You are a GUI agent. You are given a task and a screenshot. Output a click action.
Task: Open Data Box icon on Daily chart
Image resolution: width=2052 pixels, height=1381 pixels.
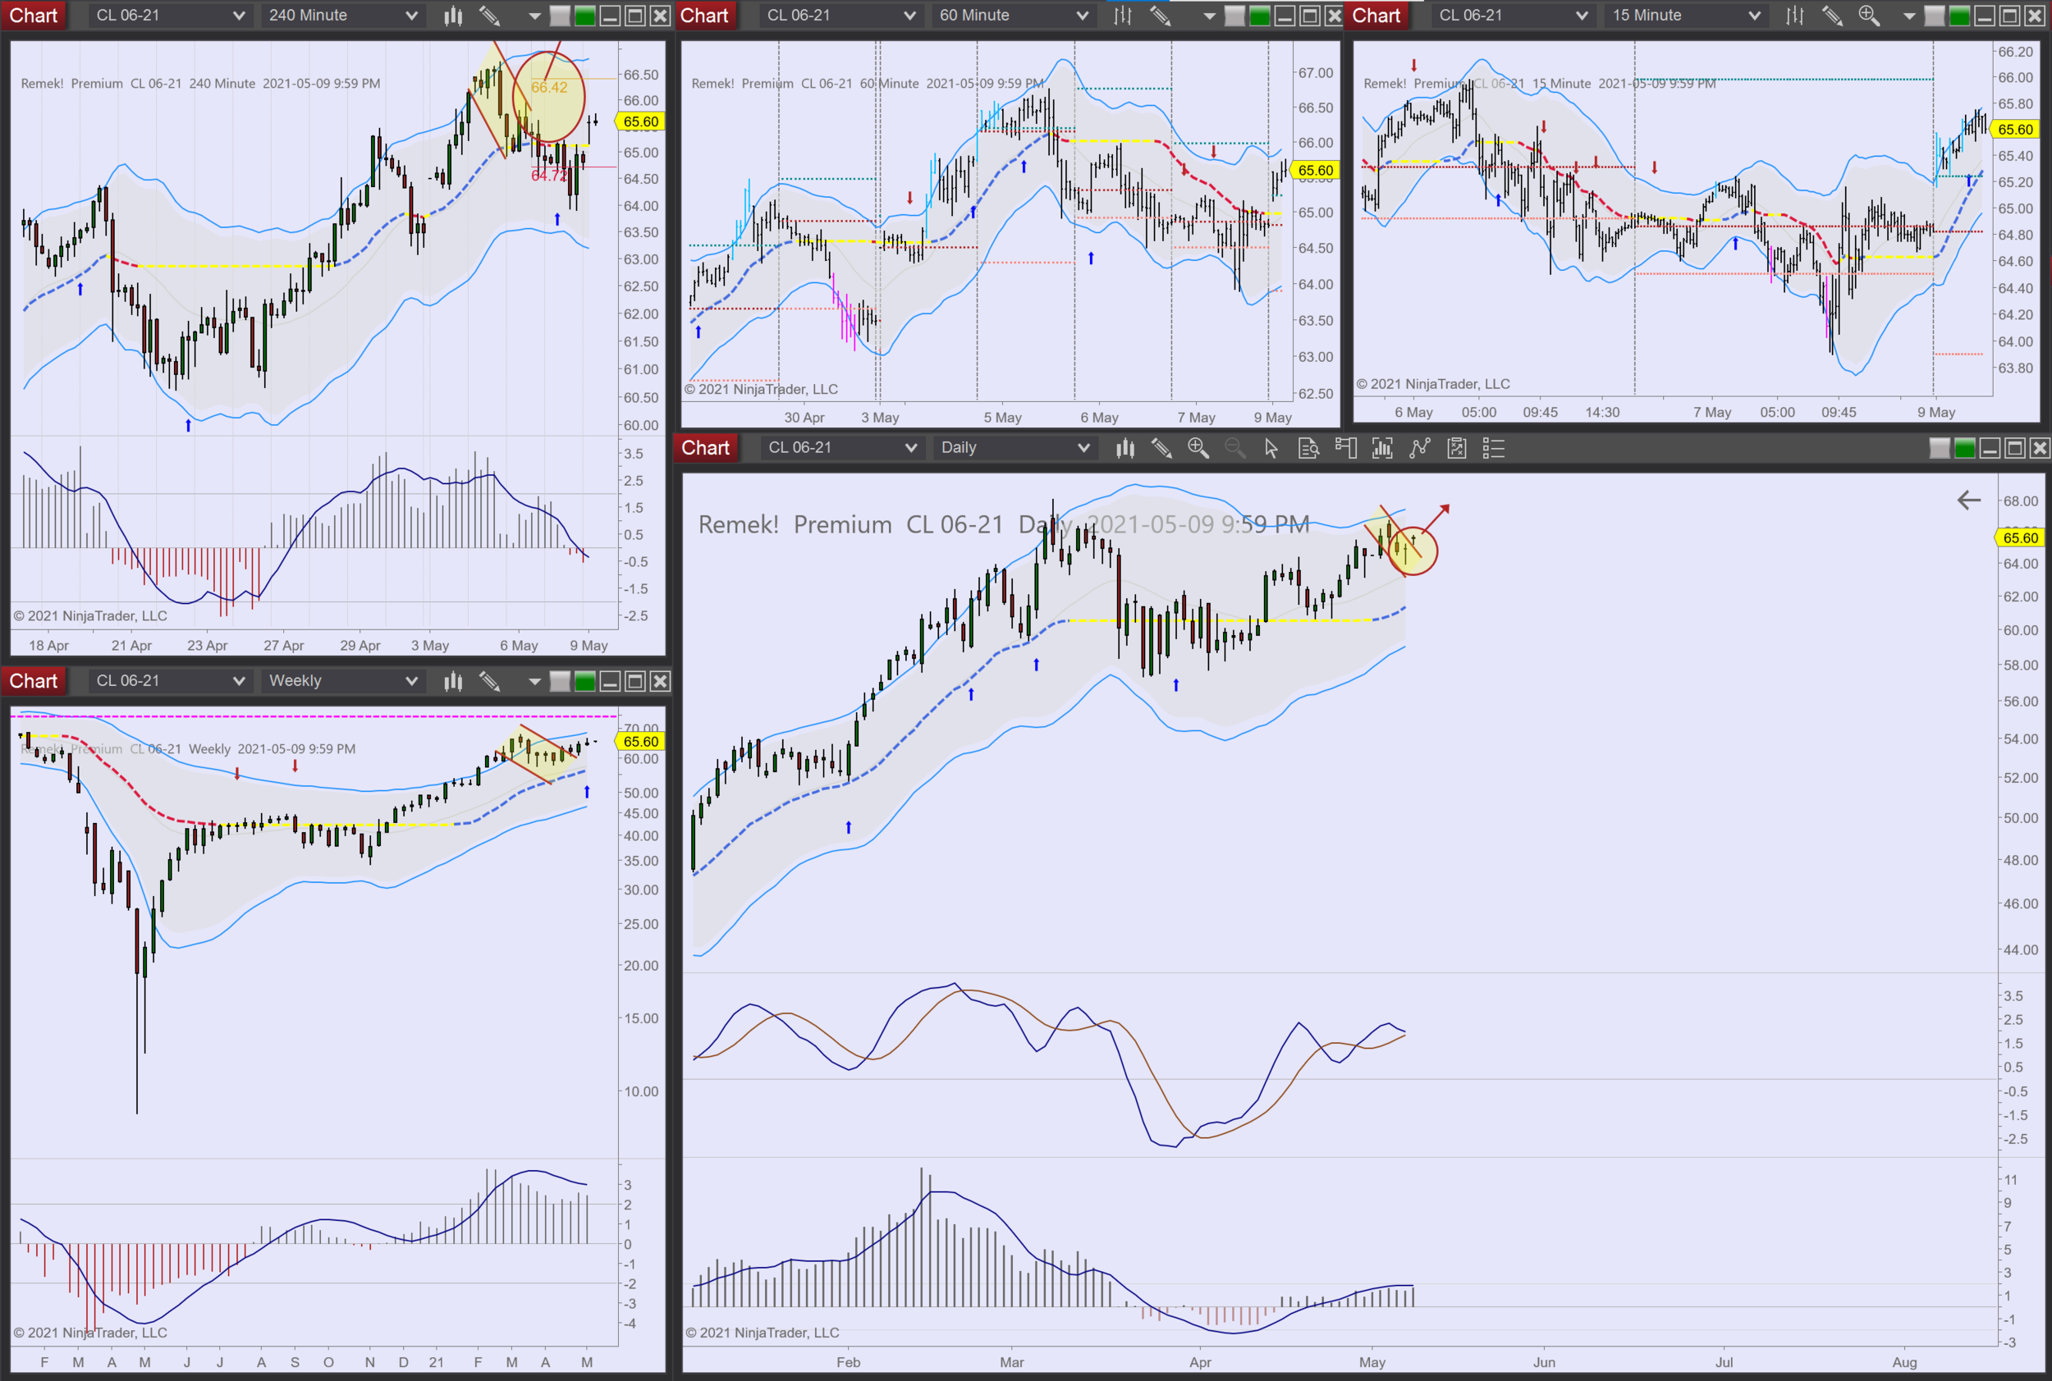[1308, 448]
